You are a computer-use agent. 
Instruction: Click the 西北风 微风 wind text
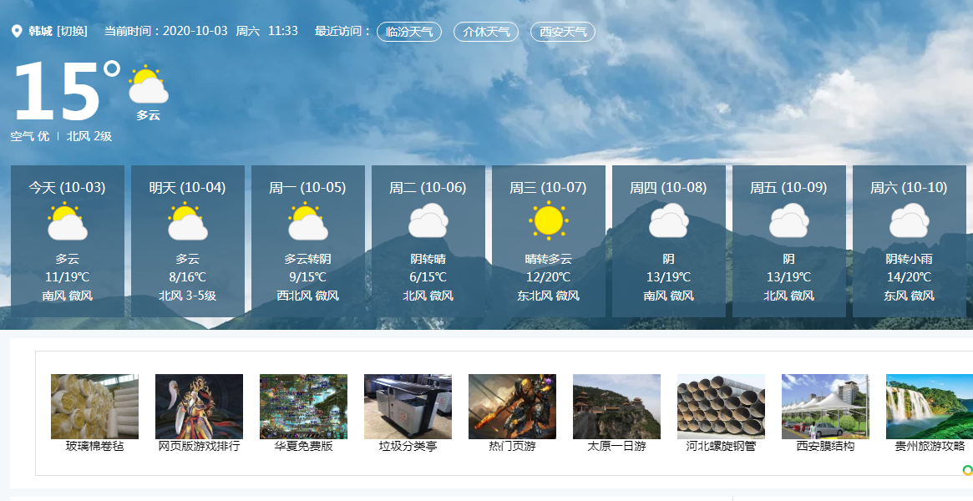pyautogui.click(x=308, y=296)
